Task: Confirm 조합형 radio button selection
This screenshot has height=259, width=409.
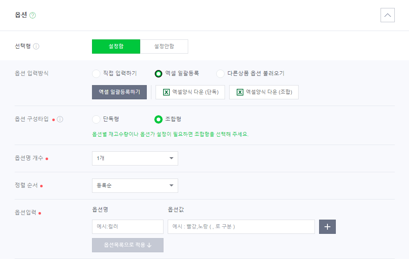Action: 158,119
